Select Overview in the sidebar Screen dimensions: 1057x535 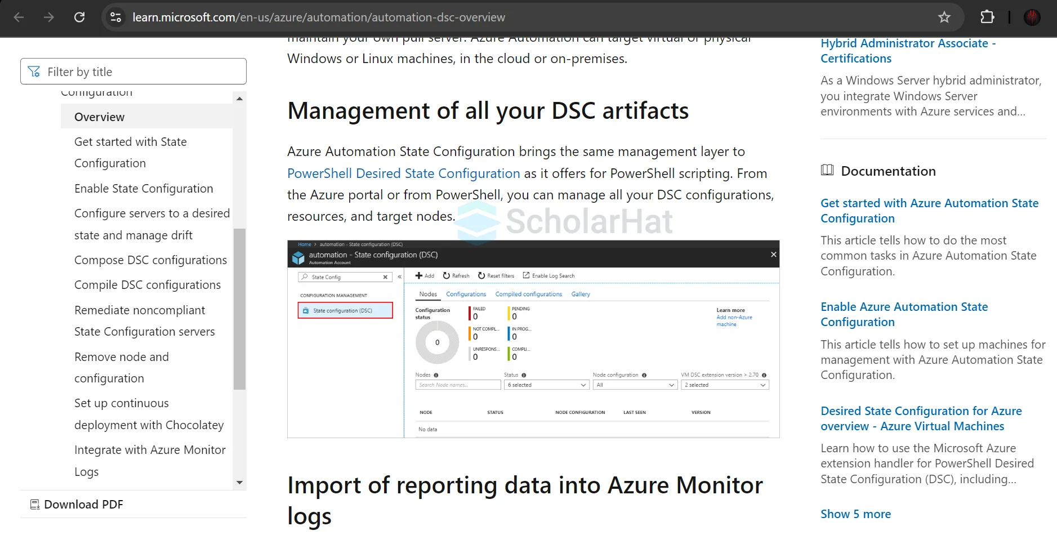click(146, 117)
